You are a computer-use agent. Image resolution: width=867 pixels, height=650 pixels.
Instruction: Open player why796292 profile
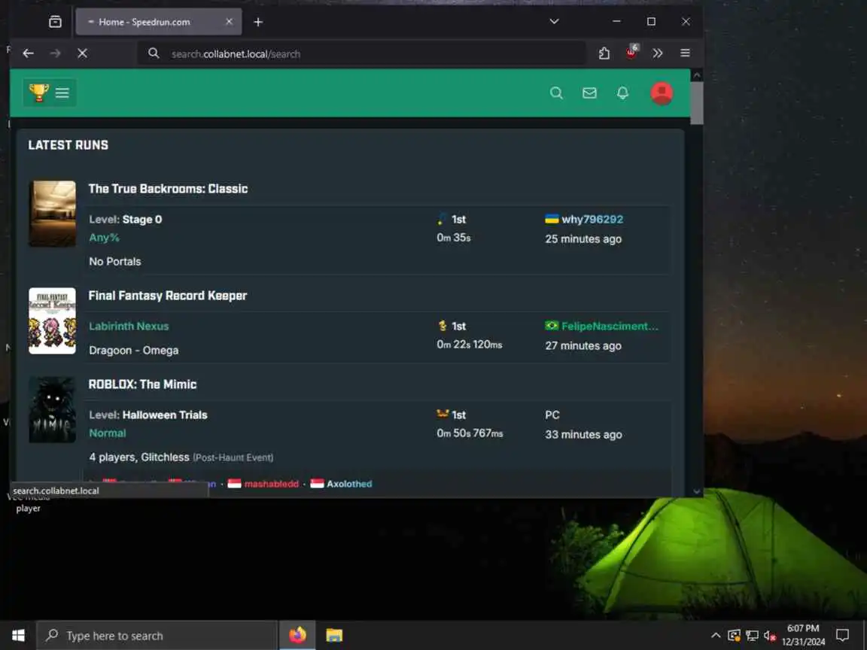pyautogui.click(x=592, y=220)
